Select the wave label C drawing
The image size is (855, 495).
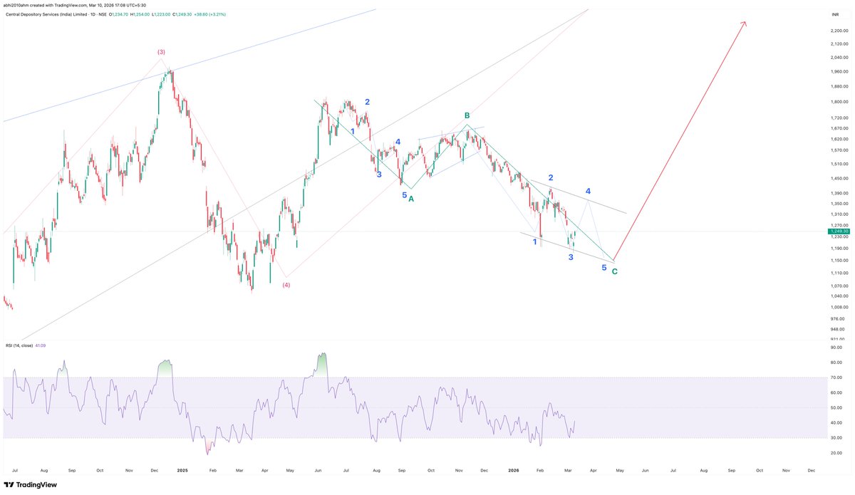point(615,271)
